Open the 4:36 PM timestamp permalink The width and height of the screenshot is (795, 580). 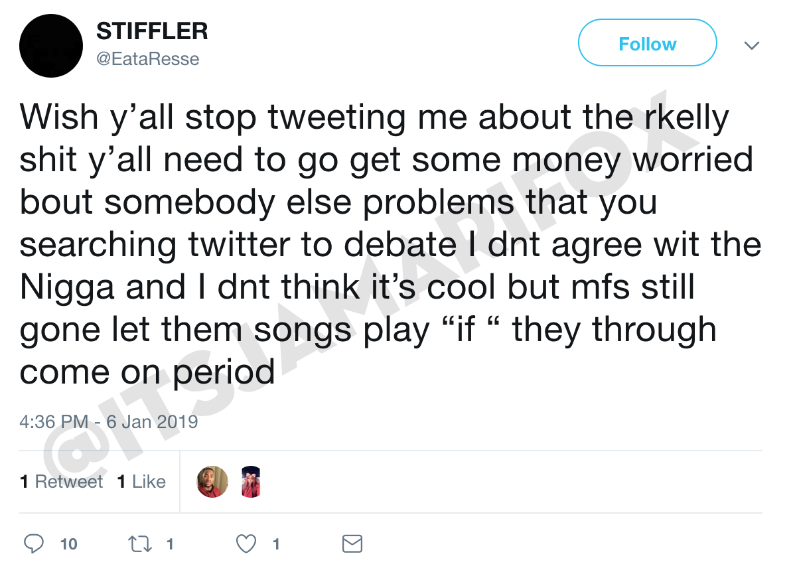(53, 421)
